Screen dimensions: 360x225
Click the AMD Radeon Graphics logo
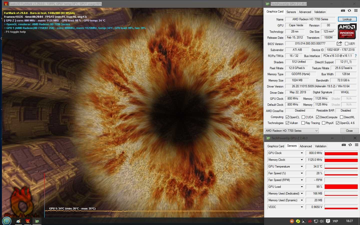pyautogui.click(x=347, y=31)
